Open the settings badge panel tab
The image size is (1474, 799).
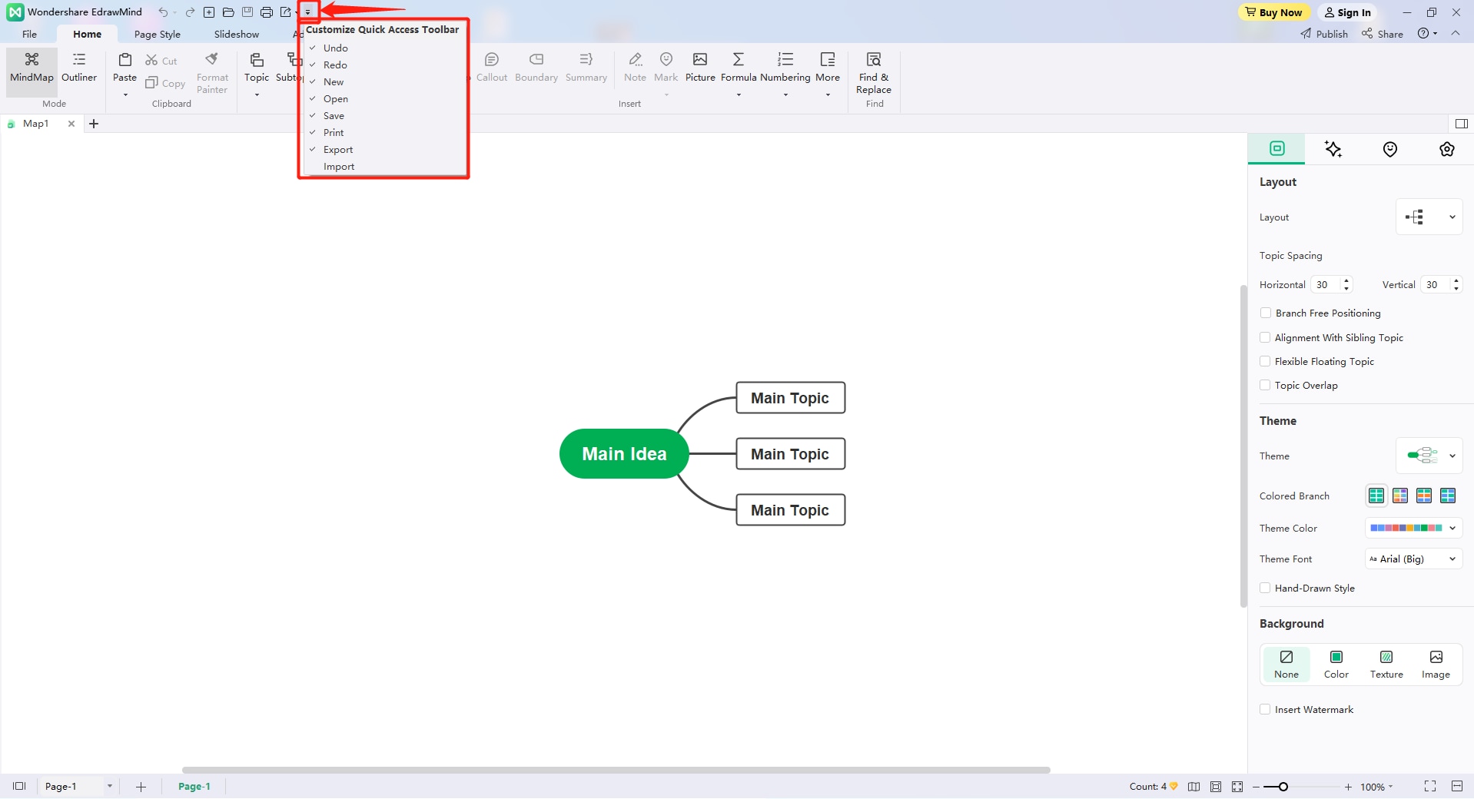[1447, 149]
